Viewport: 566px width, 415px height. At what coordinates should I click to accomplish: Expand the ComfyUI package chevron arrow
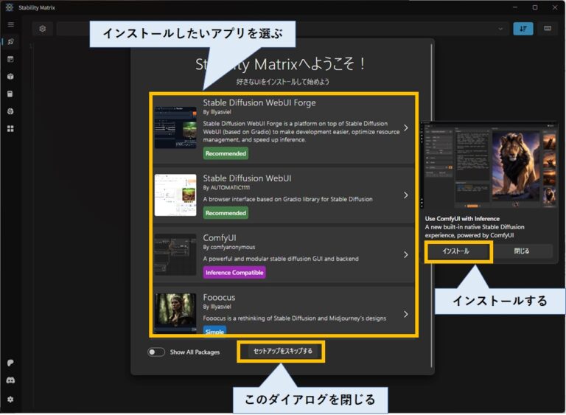(x=405, y=254)
